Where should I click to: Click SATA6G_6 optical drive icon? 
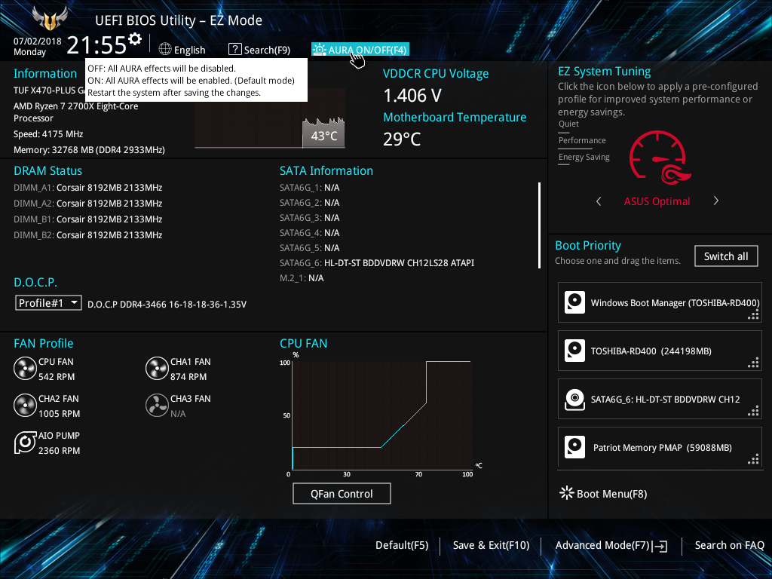coord(574,399)
